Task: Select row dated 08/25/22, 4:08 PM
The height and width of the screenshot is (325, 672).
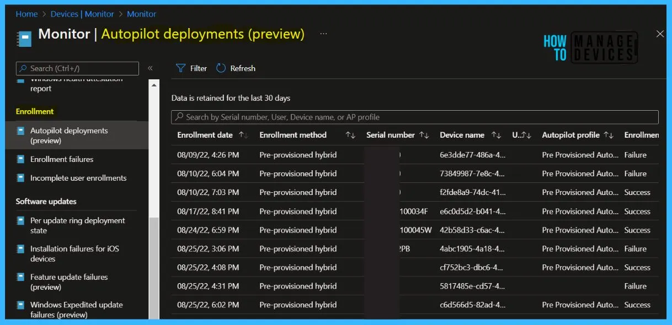Action: [x=415, y=267]
